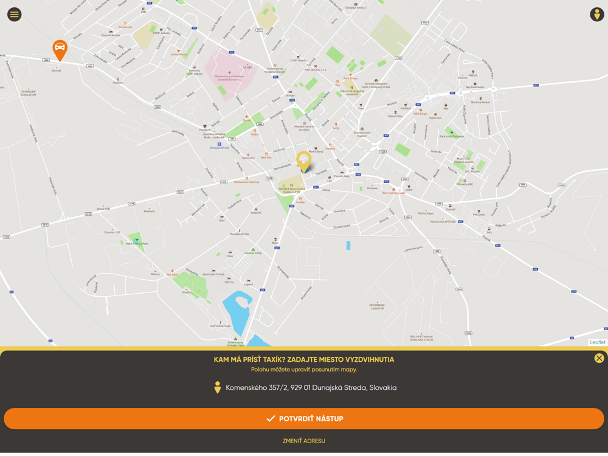Close the pickup location panel
This screenshot has width=608, height=456.
tap(599, 358)
